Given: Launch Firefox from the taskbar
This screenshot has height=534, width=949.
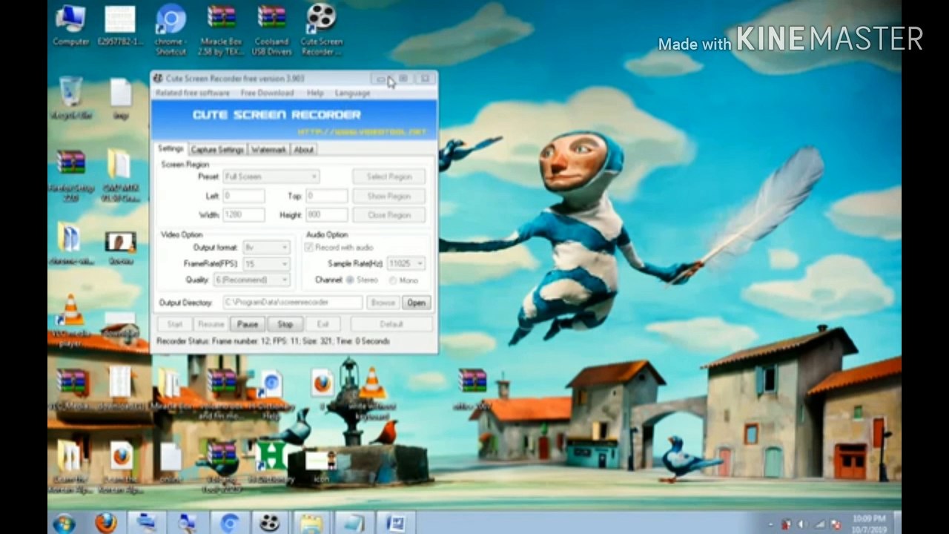Looking at the screenshot, I should pos(106,522).
